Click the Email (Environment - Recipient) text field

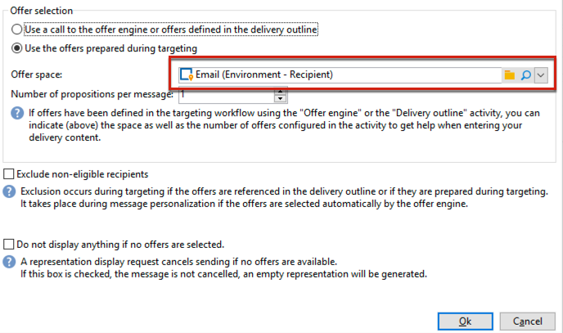[344, 74]
